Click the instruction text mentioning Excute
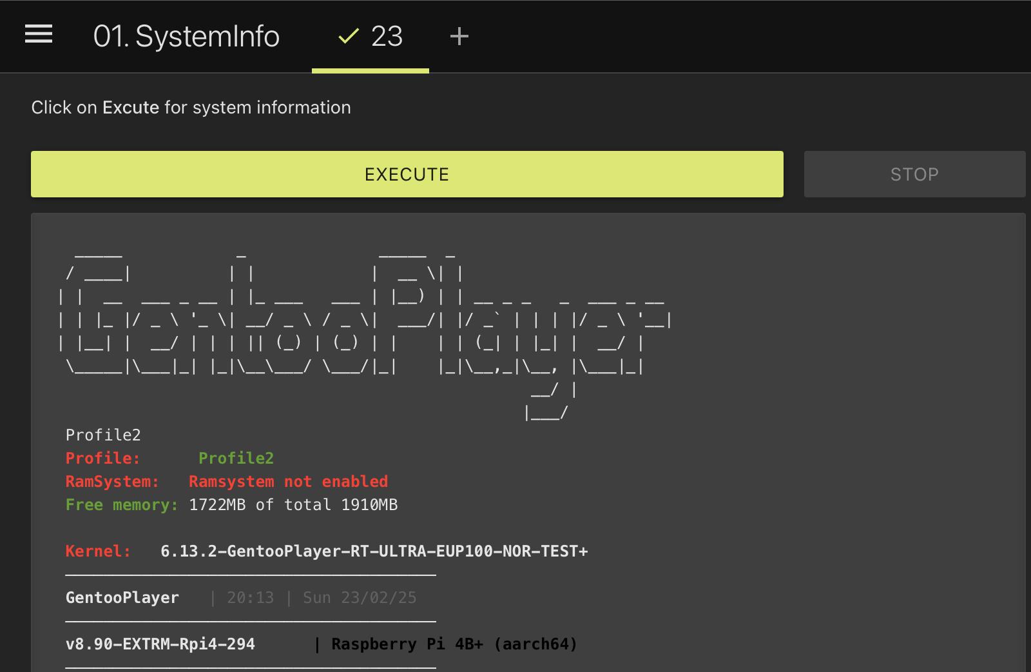 pos(191,107)
